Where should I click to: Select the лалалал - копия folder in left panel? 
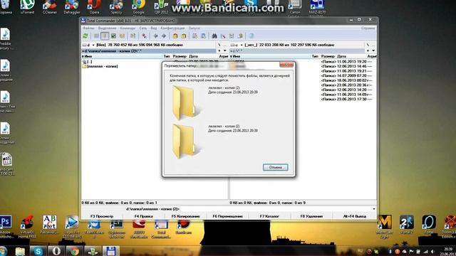[100, 66]
